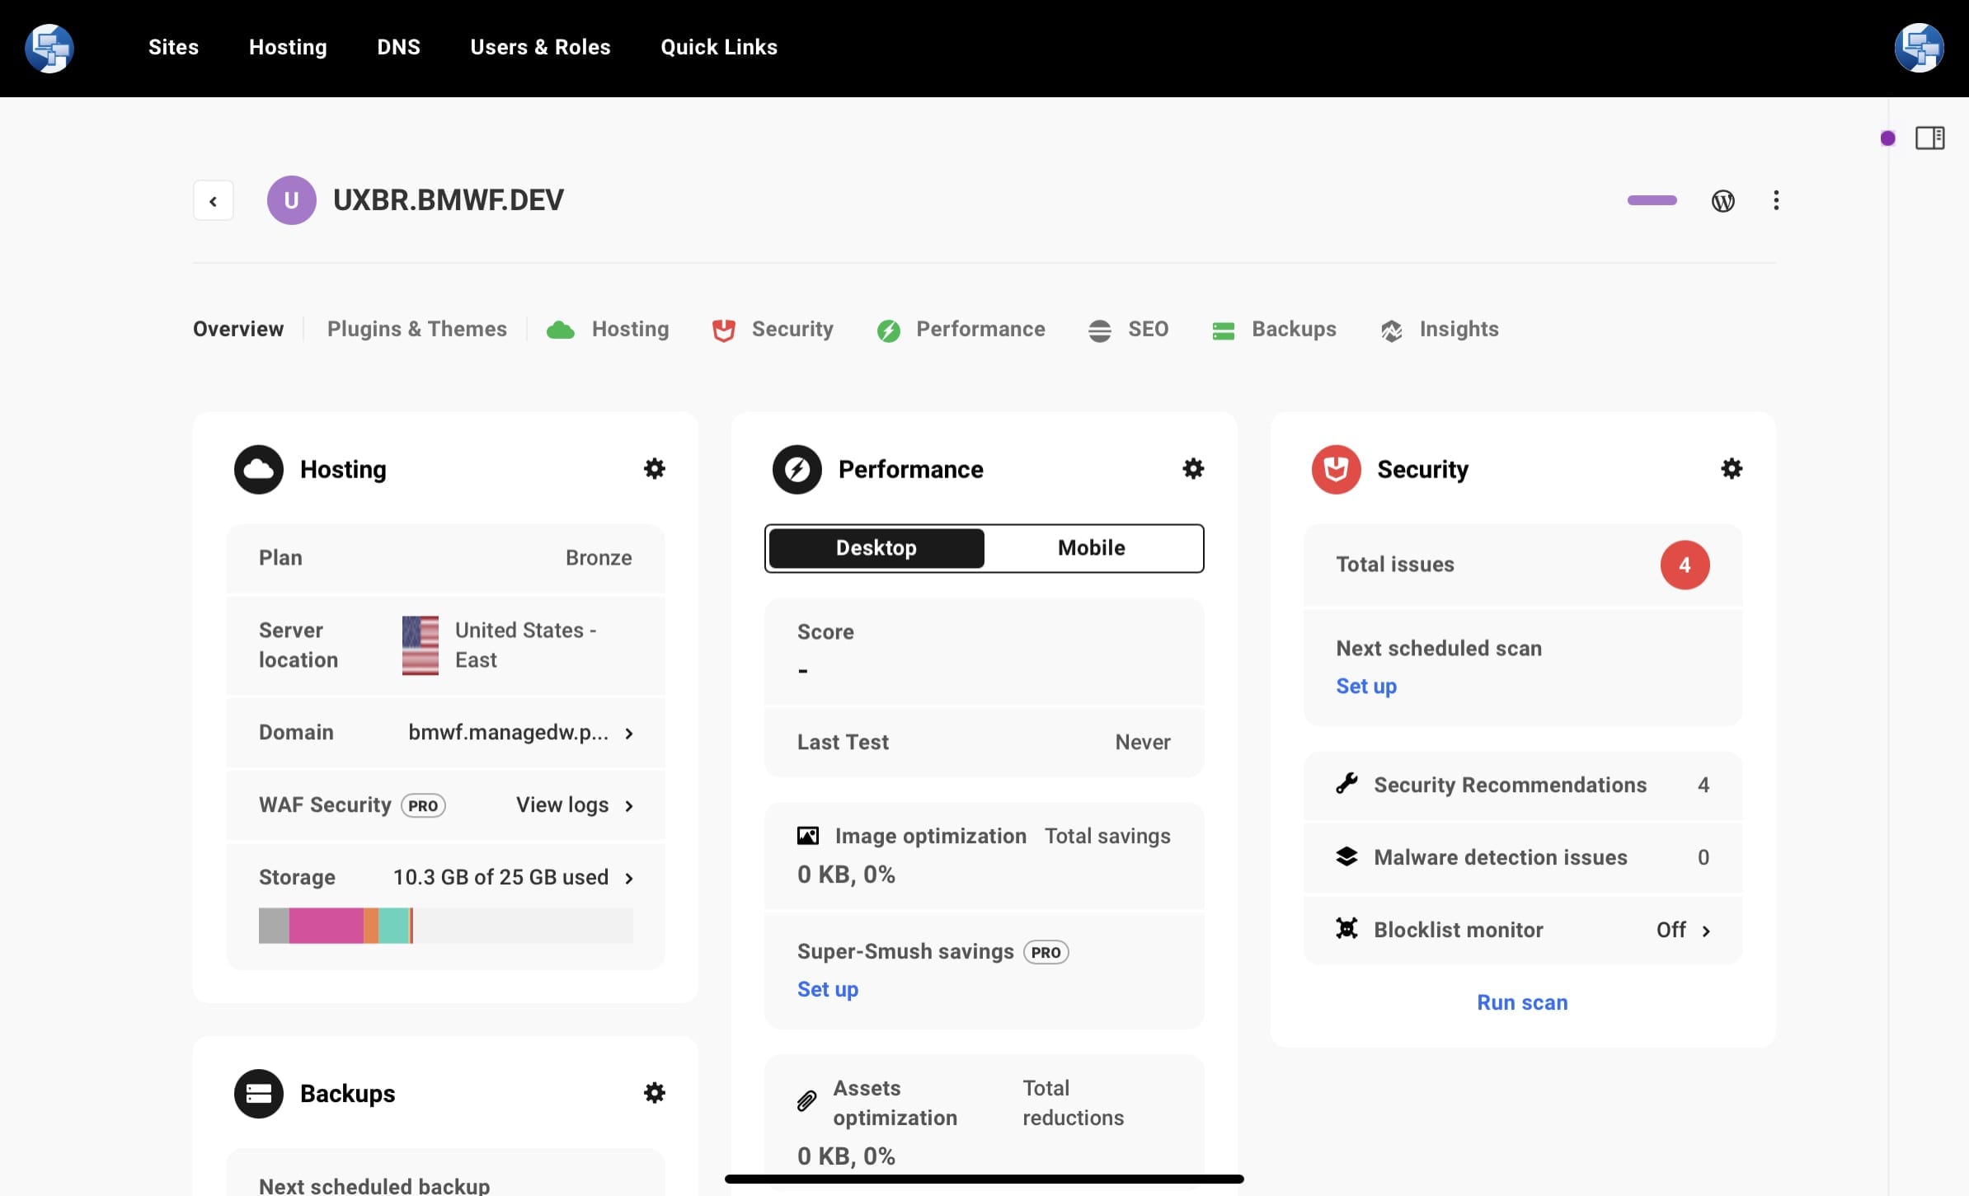
Task: Toggle the side panel layout icon
Action: 1929,138
